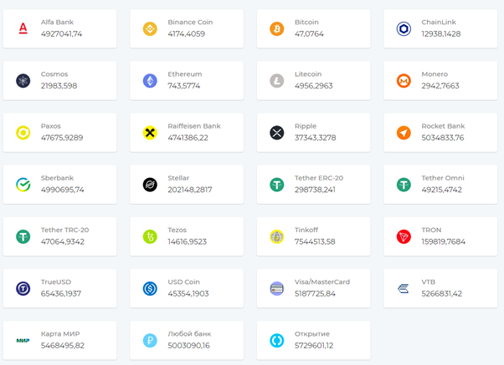Click the Ethereum value 743,5774
504x365 pixels.
point(184,86)
